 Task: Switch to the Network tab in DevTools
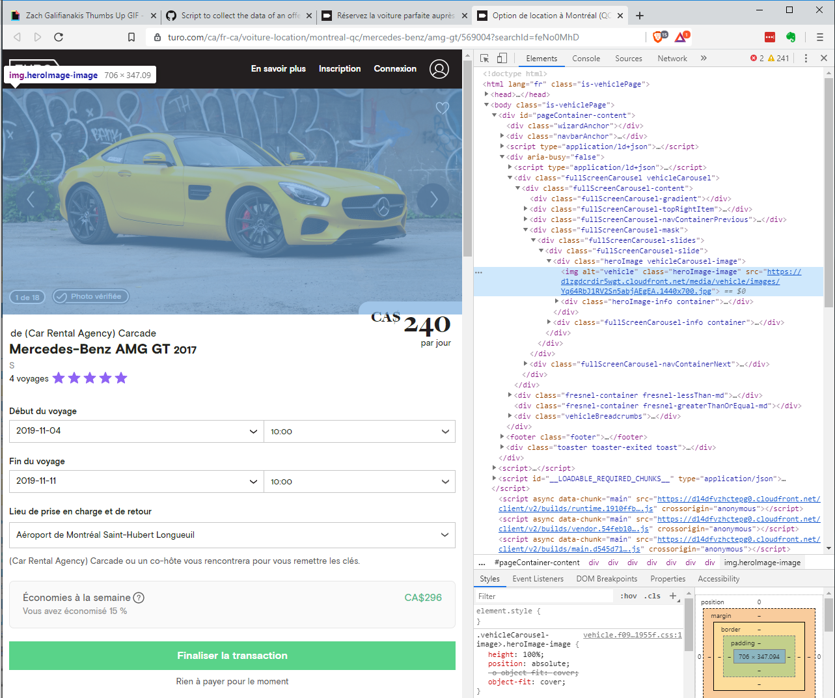(x=672, y=58)
